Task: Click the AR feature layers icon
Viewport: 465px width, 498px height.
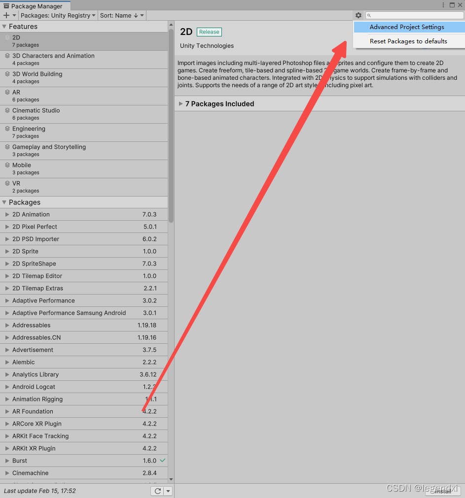Action: (7, 92)
